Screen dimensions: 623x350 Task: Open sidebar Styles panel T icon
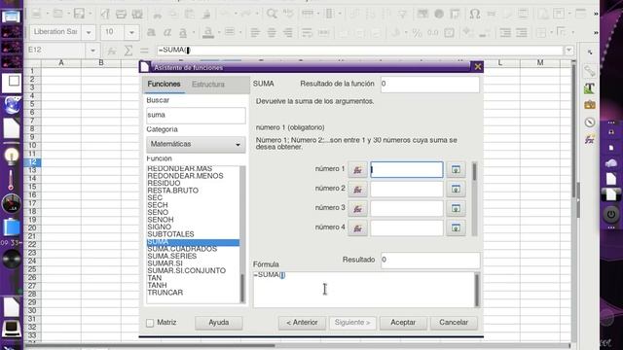pos(589,88)
